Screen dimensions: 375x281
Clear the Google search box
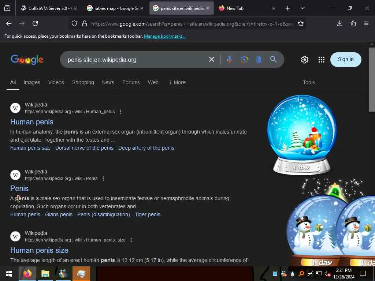click(x=212, y=59)
